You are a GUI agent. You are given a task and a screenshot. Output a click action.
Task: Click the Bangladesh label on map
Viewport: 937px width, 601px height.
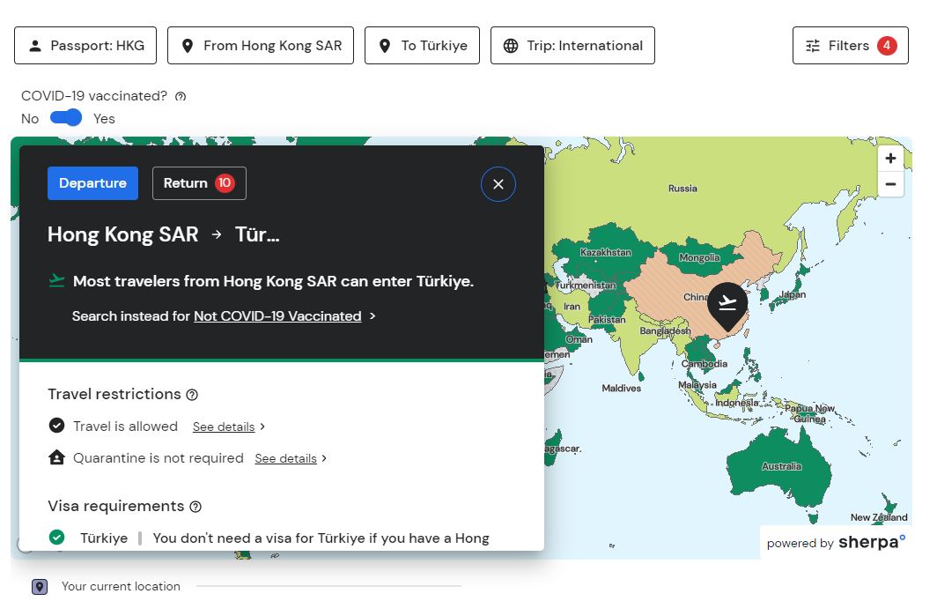point(665,330)
